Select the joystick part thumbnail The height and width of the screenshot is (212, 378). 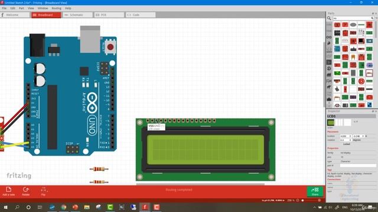coord(337,89)
